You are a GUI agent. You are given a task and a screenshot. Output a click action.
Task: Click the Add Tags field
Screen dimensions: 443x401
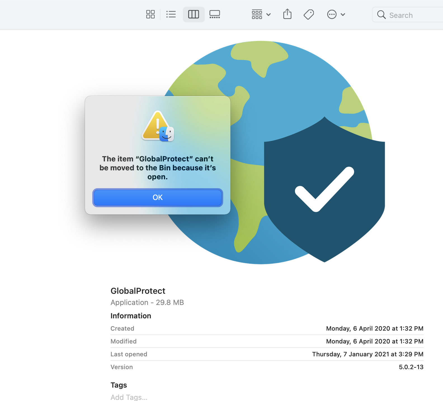[x=129, y=397]
